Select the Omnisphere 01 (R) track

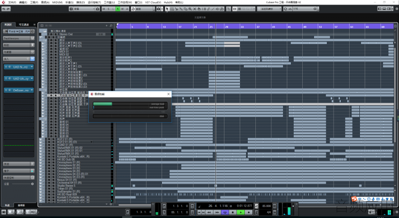click(x=69, y=162)
